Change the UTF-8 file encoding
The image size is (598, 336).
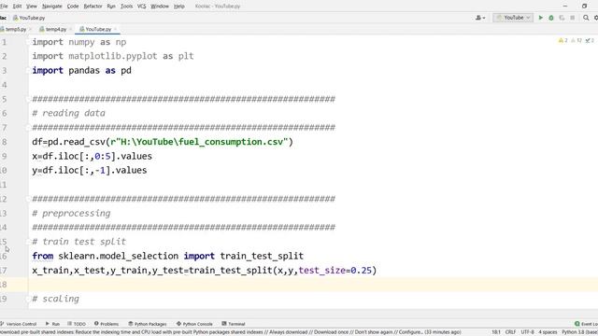click(527, 332)
